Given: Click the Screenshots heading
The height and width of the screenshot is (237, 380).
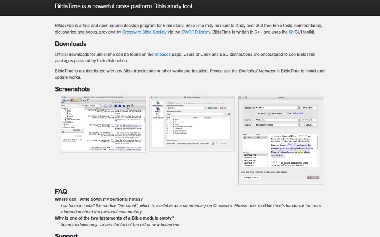Looking at the screenshot, I should click(x=72, y=89).
